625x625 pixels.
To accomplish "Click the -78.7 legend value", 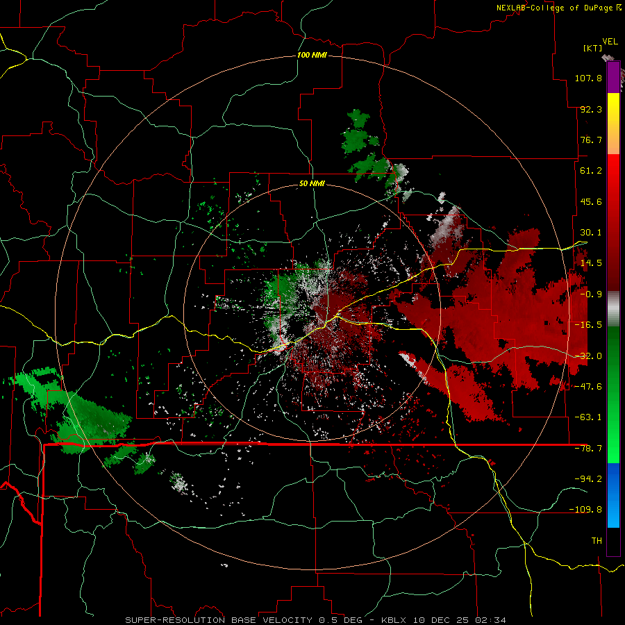I will tap(588, 449).
